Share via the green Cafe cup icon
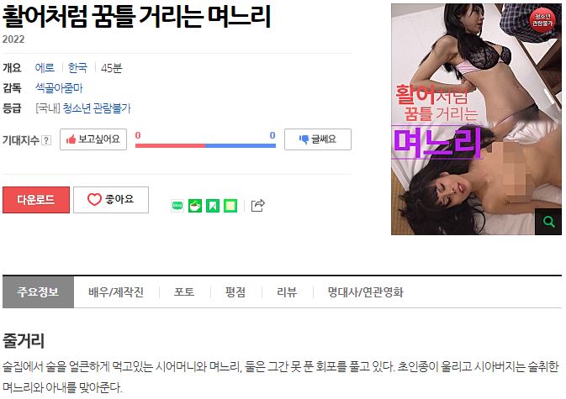The height and width of the screenshot is (399, 566). pos(195,206)
